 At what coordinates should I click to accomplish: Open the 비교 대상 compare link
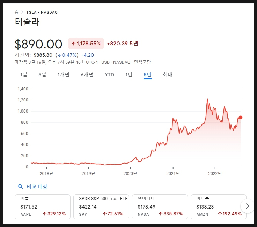tap(37, 187)
